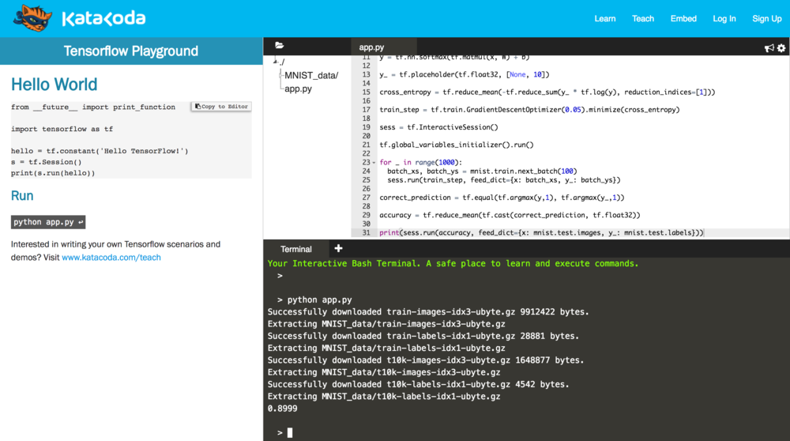Click line 31 print statement in editor
Viewport: 790px width, 441px height.
point(542,233)
